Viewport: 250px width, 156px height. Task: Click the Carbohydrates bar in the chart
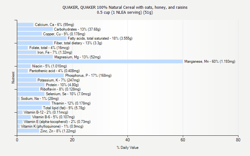click(35, 29)
